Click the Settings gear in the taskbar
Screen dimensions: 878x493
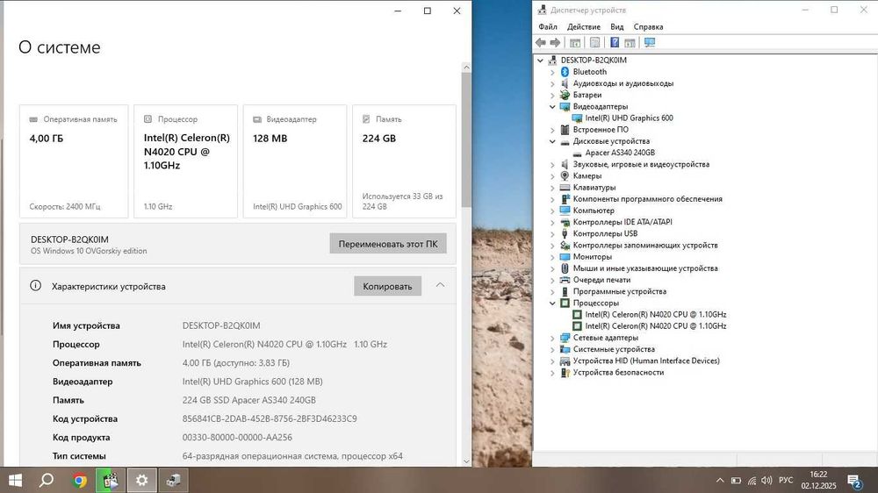click(x=141, y=480)
